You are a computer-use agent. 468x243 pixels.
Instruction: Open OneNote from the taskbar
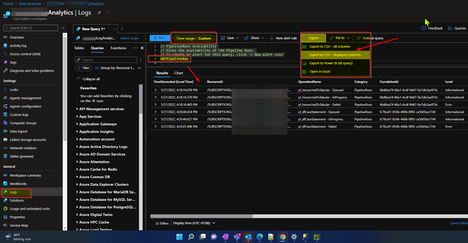point(225,237)
